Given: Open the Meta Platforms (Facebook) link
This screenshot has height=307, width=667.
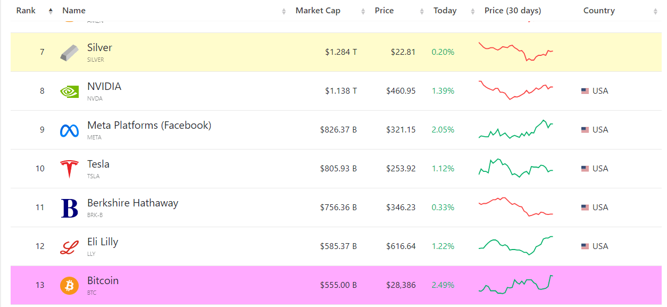Looking at the screenshot, I should [149, 126].
